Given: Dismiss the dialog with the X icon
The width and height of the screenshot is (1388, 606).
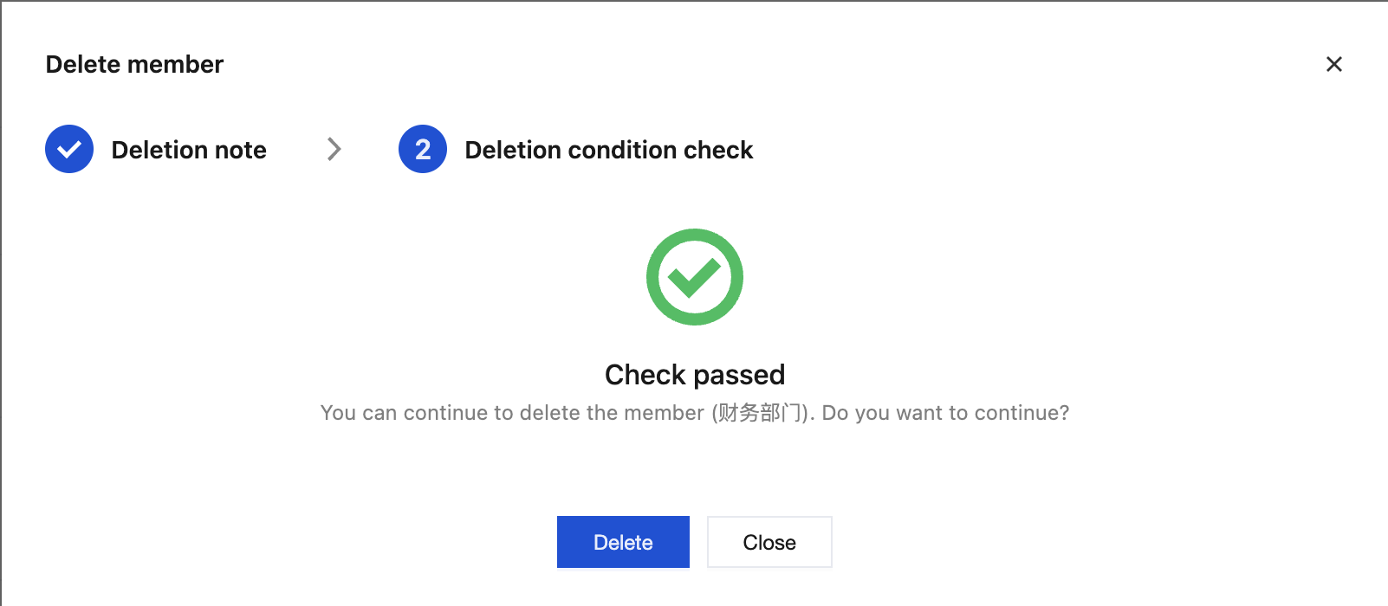Looking at the screenshot, I should 1333,64.
